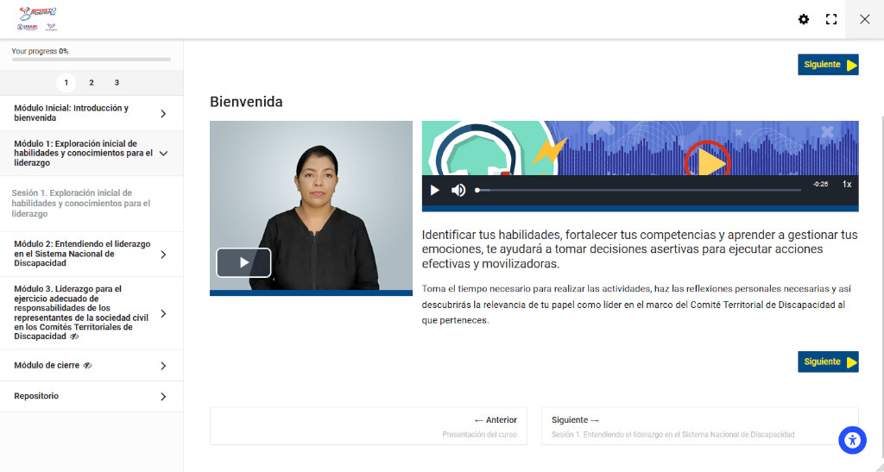Click the top Siguiente button

point(827,65)
